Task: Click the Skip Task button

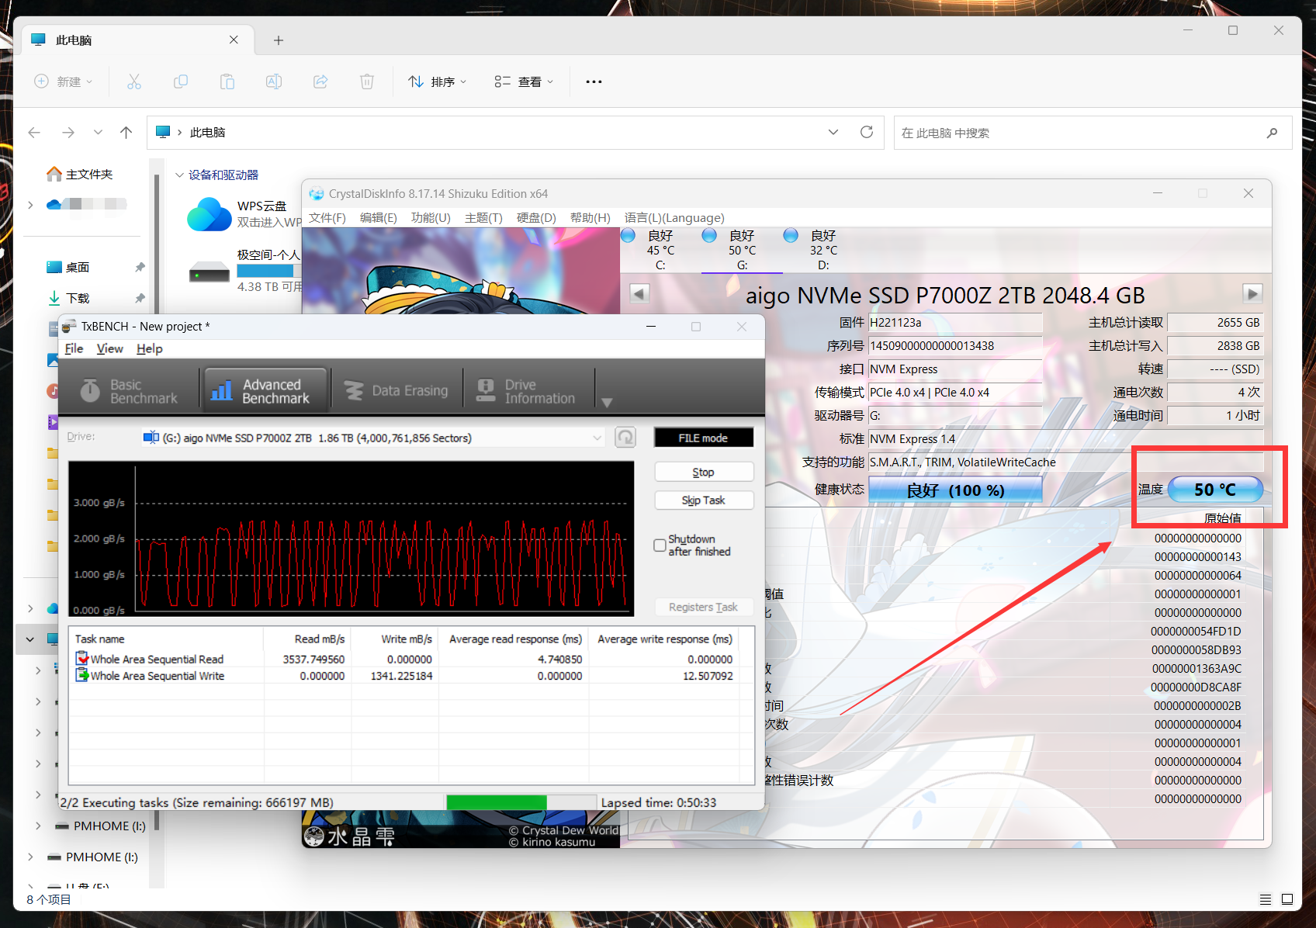Action: 704,500
